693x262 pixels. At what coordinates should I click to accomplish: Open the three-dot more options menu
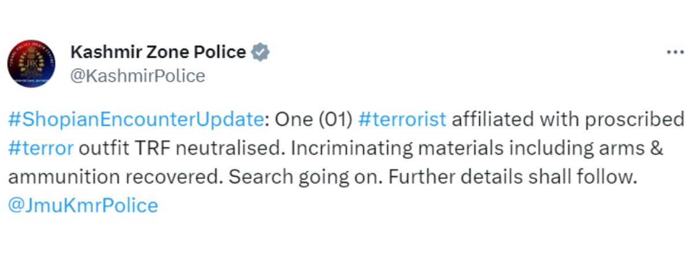click(x=675, y=53)
